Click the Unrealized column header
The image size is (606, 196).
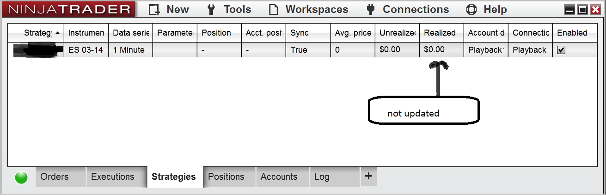pyautogui.click(x=397, y=33)
